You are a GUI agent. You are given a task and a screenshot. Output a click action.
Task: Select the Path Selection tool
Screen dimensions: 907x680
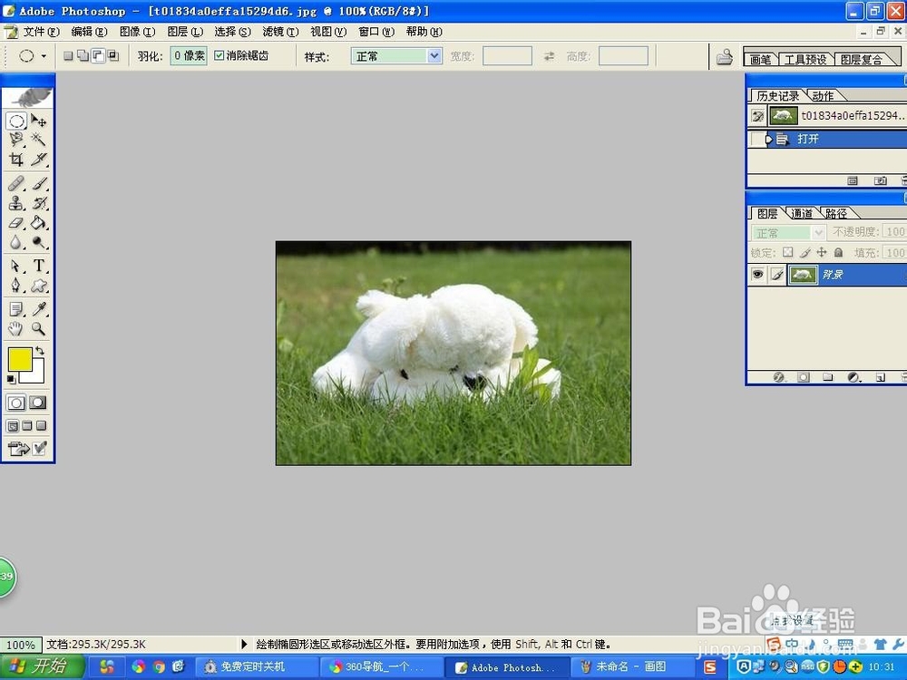(x=16, y=266)
